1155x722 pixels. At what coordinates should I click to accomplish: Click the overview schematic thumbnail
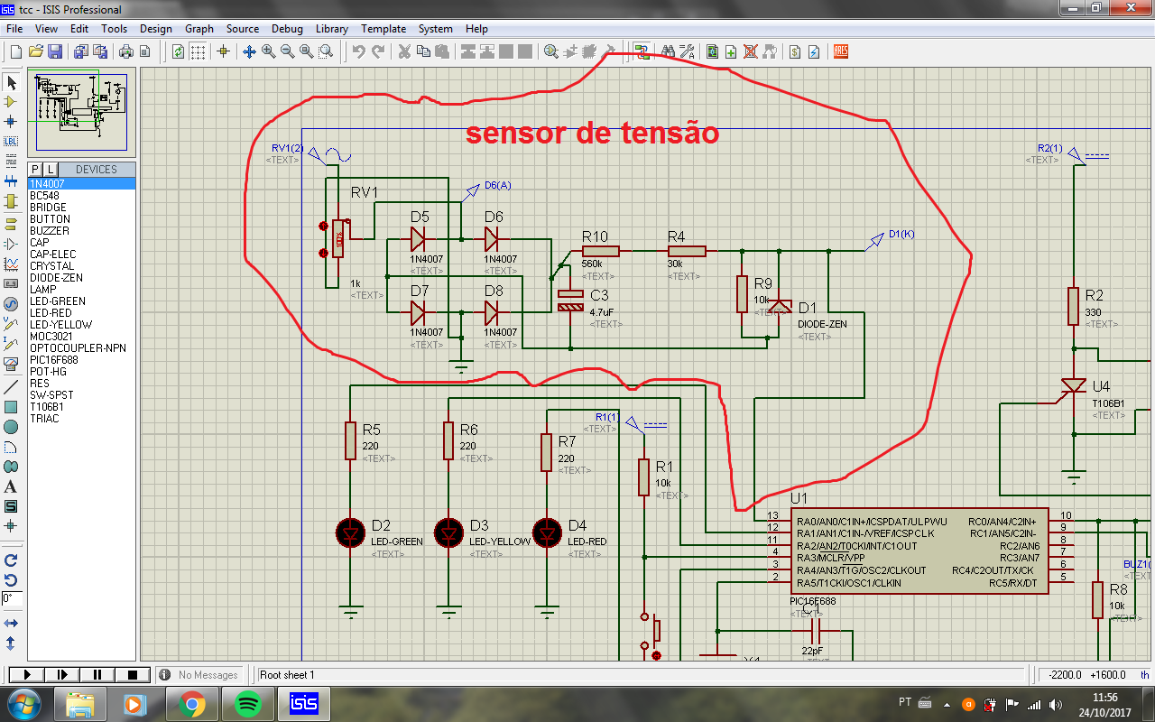click(x=81, y=112)
